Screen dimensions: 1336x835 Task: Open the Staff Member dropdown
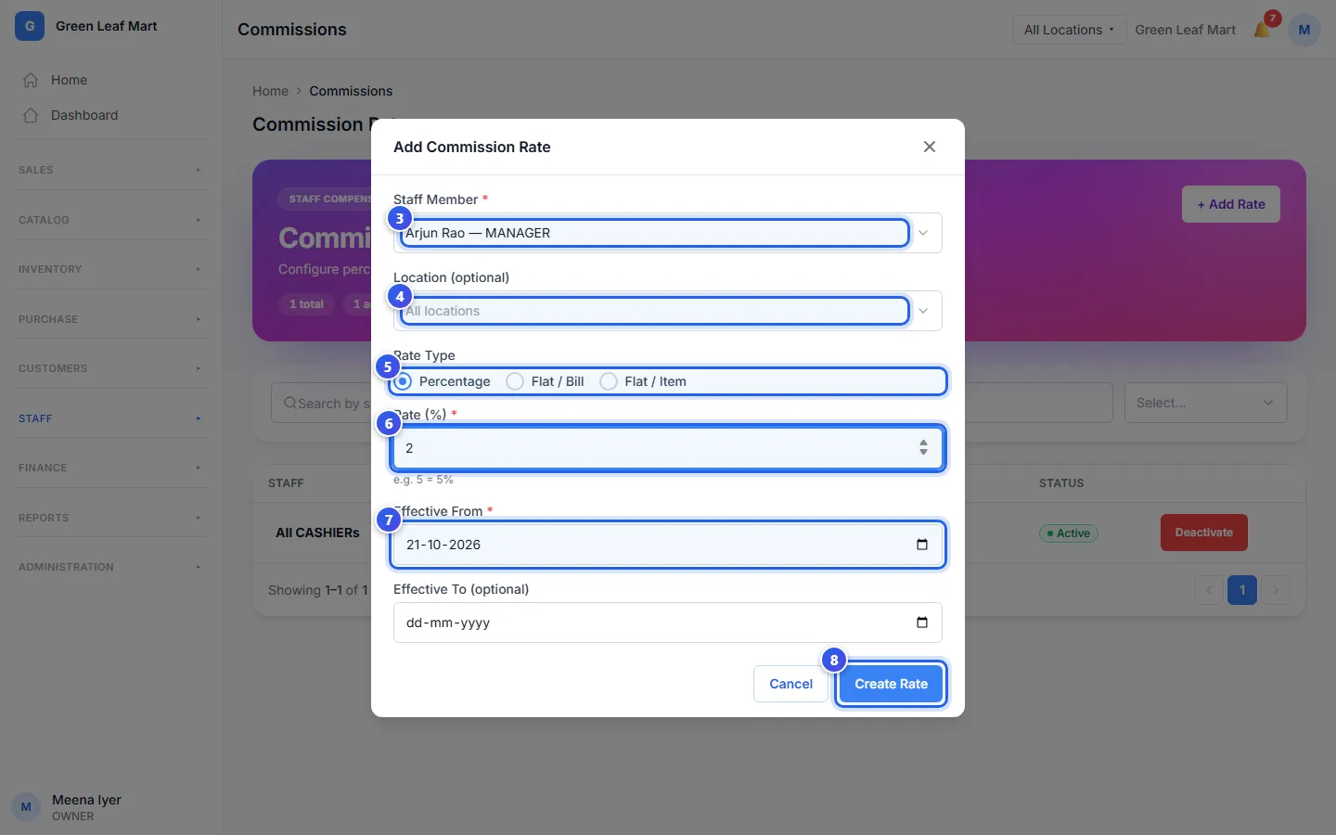(668, 233)
